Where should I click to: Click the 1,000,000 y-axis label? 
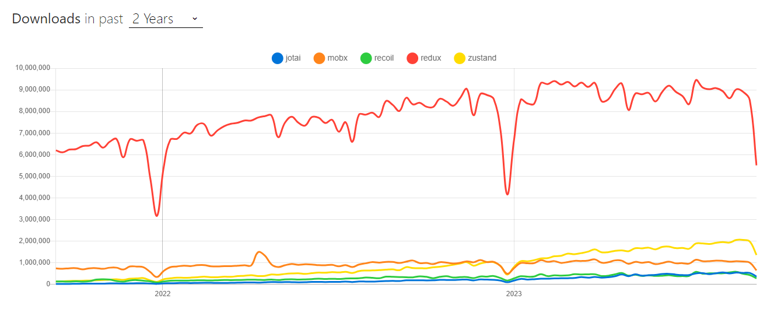tap(35, 262)
